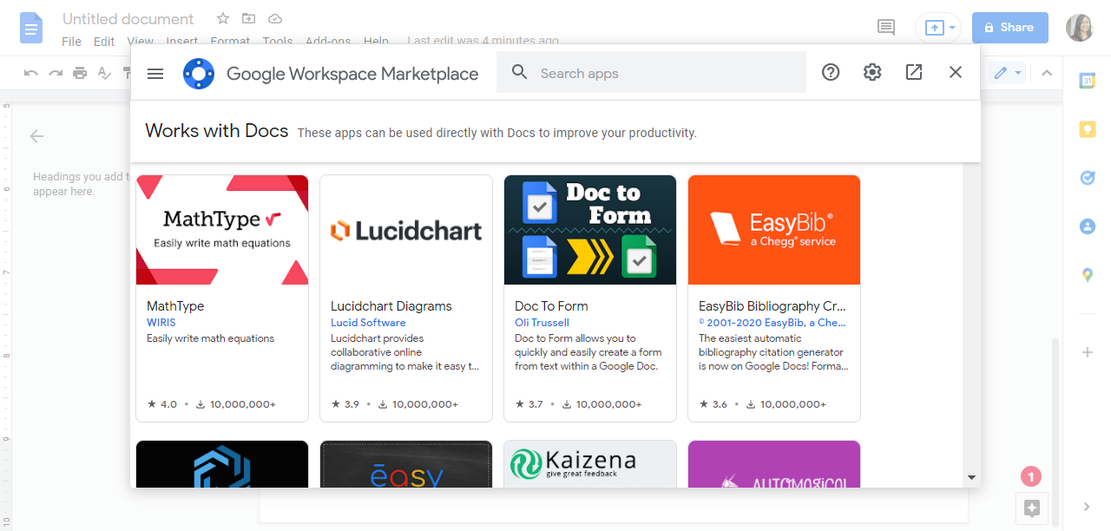Open Google Maps side panel
This screenshot has height=531, width=1111.
[1087, 275]
